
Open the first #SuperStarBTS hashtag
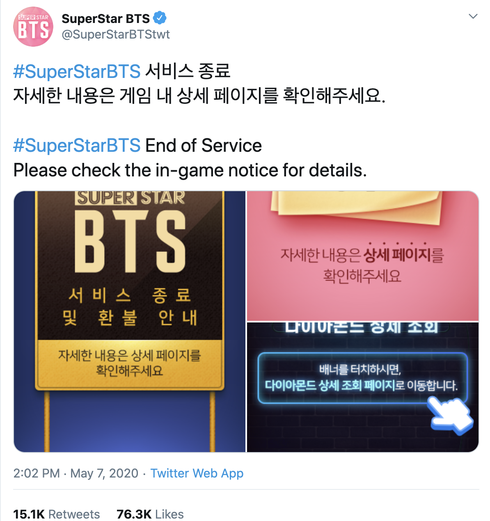point(77,71)
